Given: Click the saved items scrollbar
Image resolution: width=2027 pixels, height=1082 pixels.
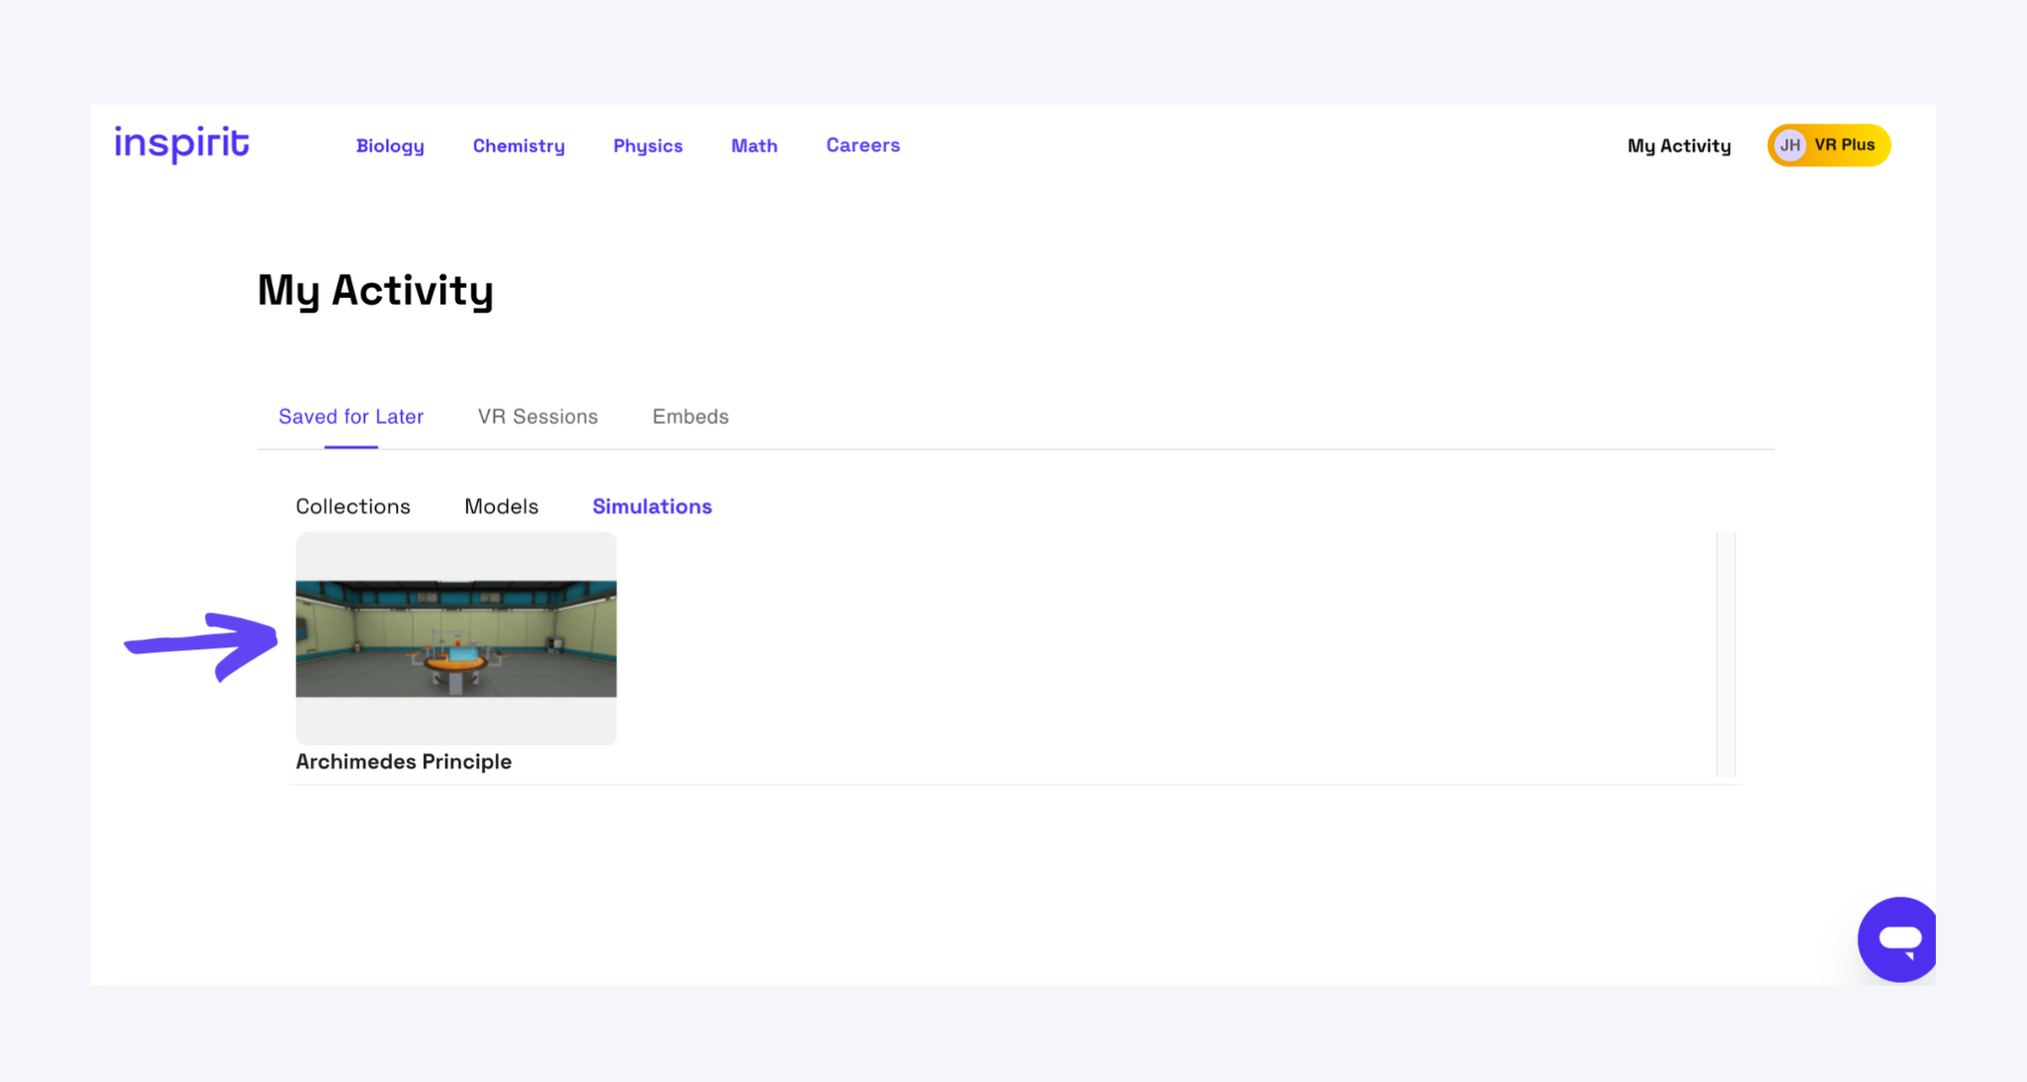Looking at the screenshot, I should (1726, 654).
